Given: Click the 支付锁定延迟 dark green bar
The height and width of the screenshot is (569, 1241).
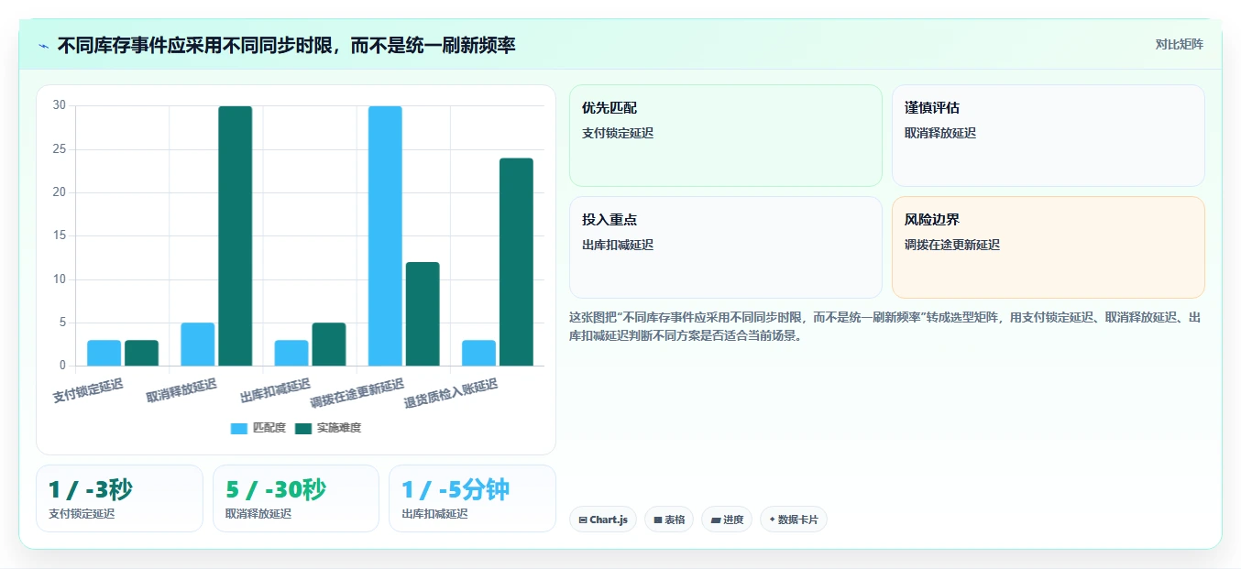Looking at the screenshot, I should [141, 353].
